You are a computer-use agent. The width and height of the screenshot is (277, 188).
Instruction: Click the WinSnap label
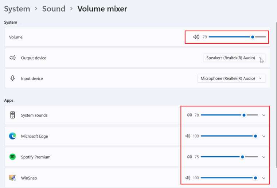click(x=29, y=178)
